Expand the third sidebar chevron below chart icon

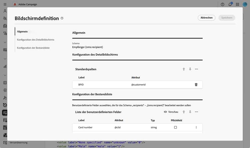[x=5, y=75]
